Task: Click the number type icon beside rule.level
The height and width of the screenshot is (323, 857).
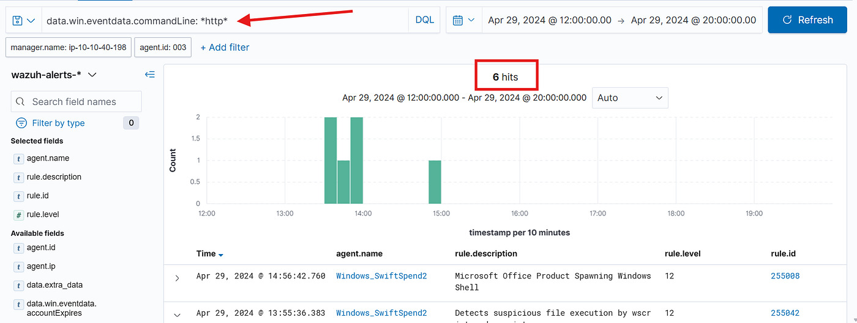Action: point(18,215)
